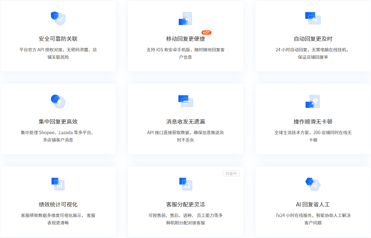Click the headset icon above 客服分配更灵活
Screen dimensions: 371x238
click(185, 184)
